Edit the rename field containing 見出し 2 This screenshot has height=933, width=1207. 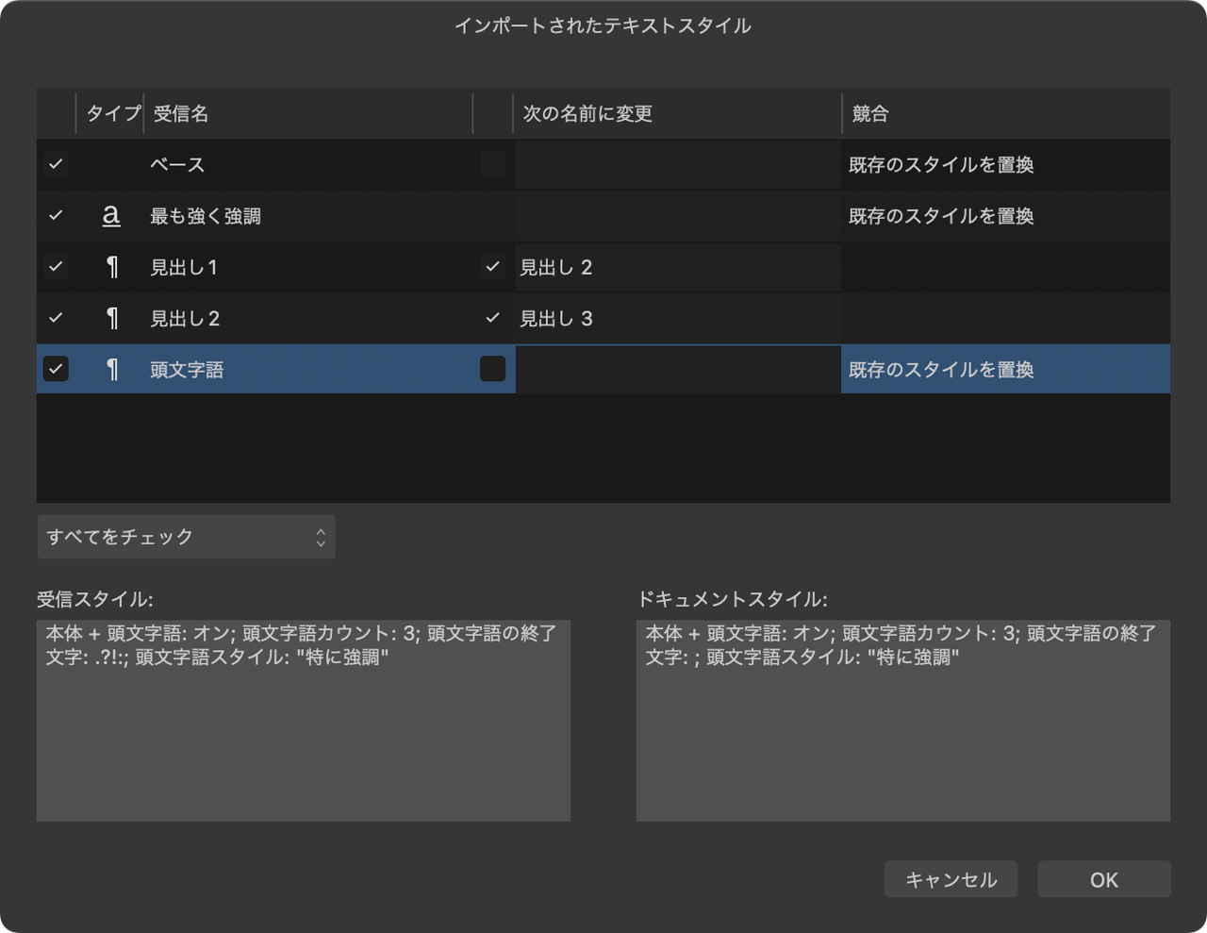click(677, 268)
